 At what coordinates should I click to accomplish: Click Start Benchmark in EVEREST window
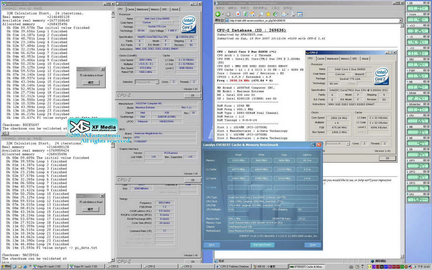[x=262, y=245]
